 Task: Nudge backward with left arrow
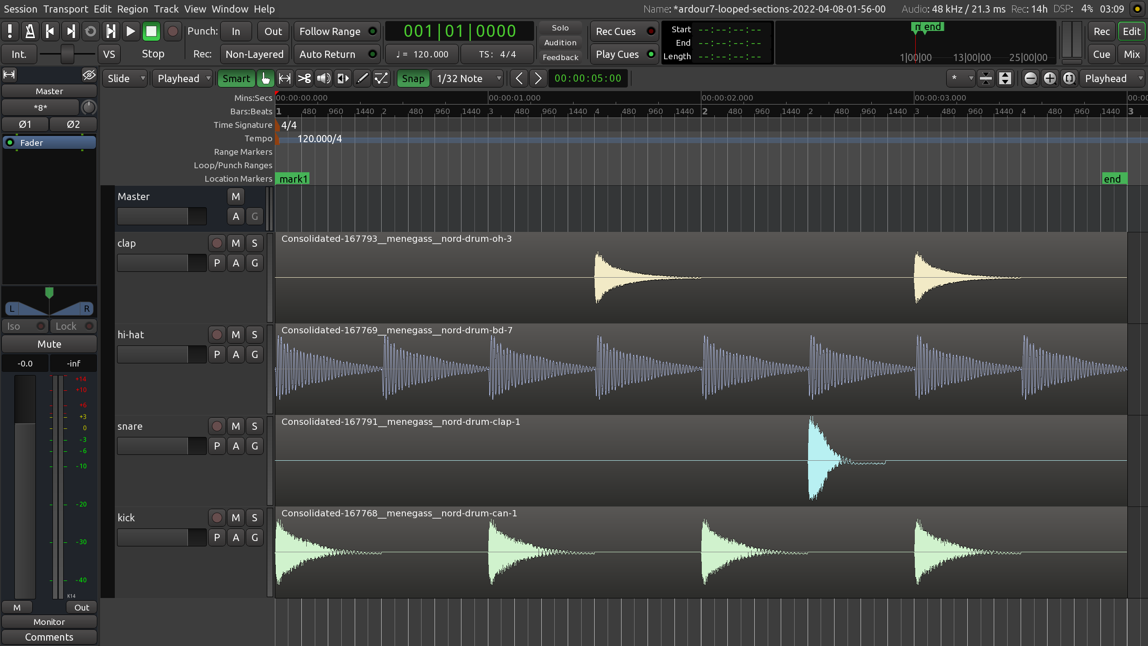(x=519, y=79)
